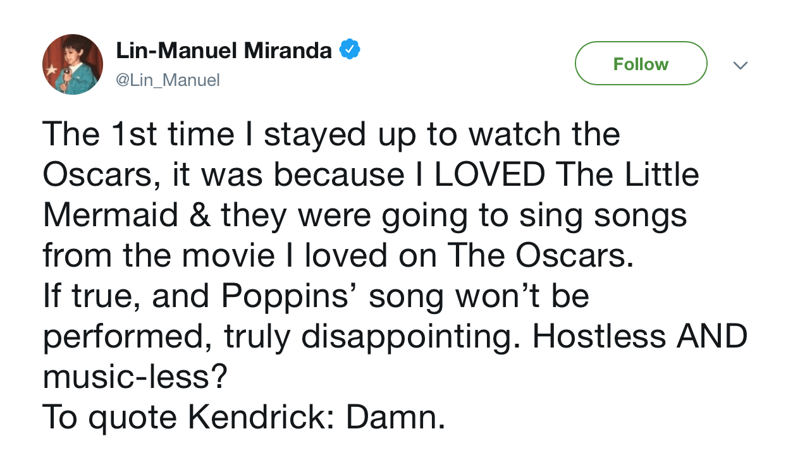This screenshot has height=460, width=793.
Task: Click the text "music-less?"
Action: 135,377
